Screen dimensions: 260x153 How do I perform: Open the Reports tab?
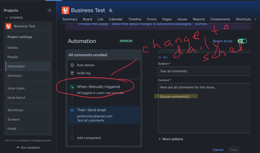(x=199, y=19)
